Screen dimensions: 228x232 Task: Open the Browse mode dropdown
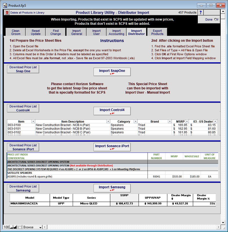[x=32, y=227]
